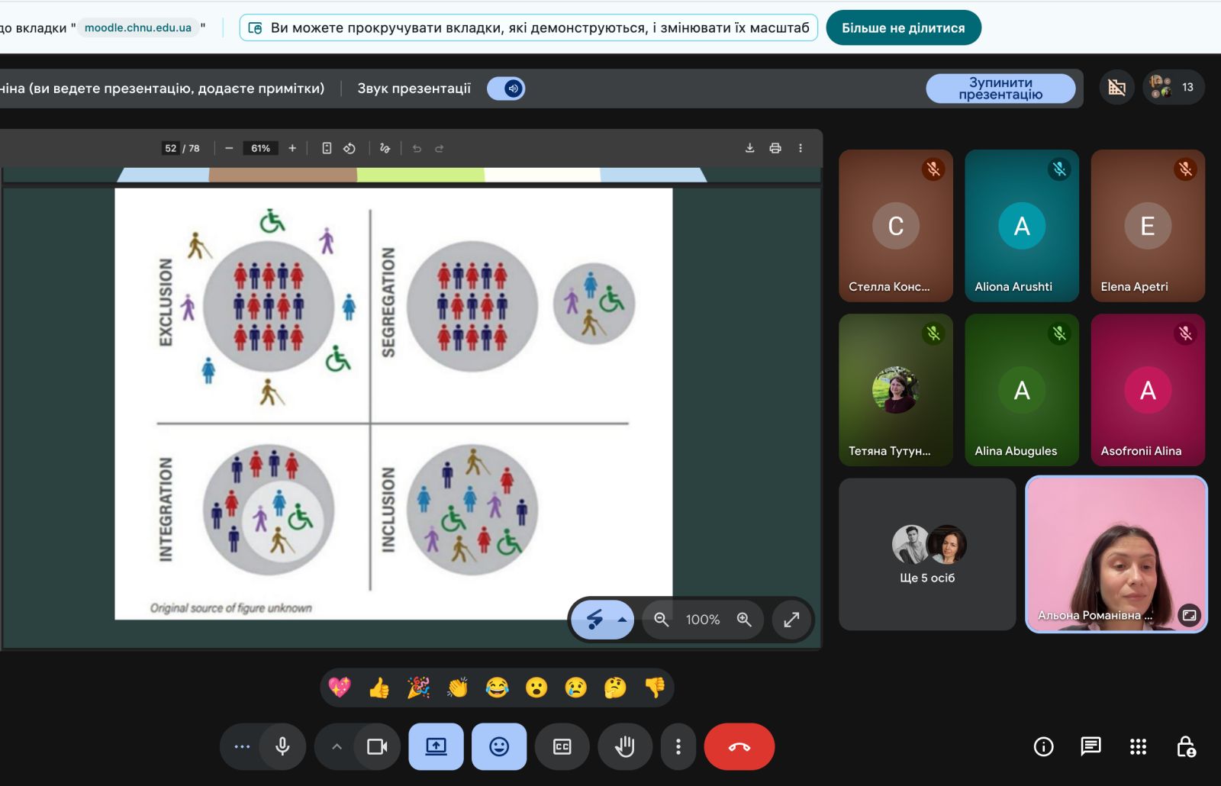Screen dimensions: 1221x786
Task: Toggle the presentation sound switch
Action: (506, 89)
